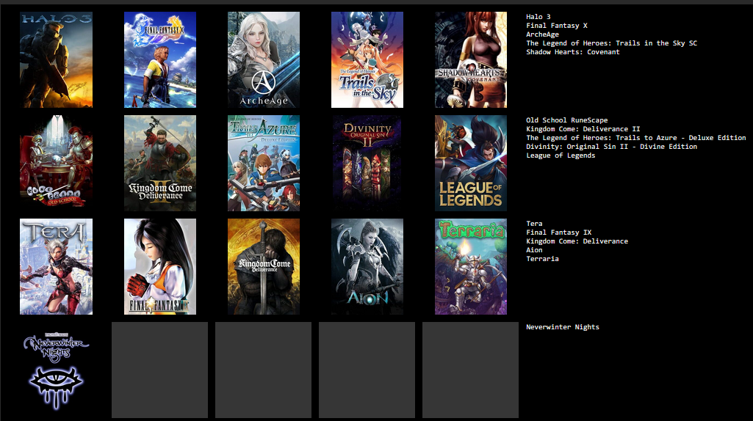Choose the ArcheAge game cover

264,59
